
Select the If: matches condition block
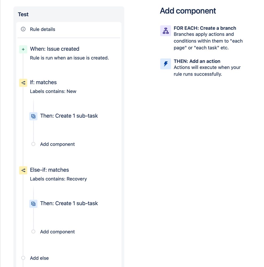pos(43,82)
